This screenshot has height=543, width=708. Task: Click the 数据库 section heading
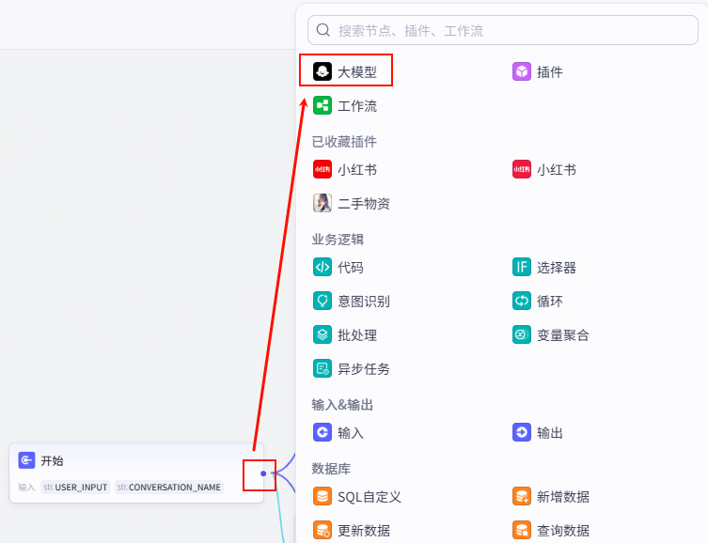click(x=331, y=469)
